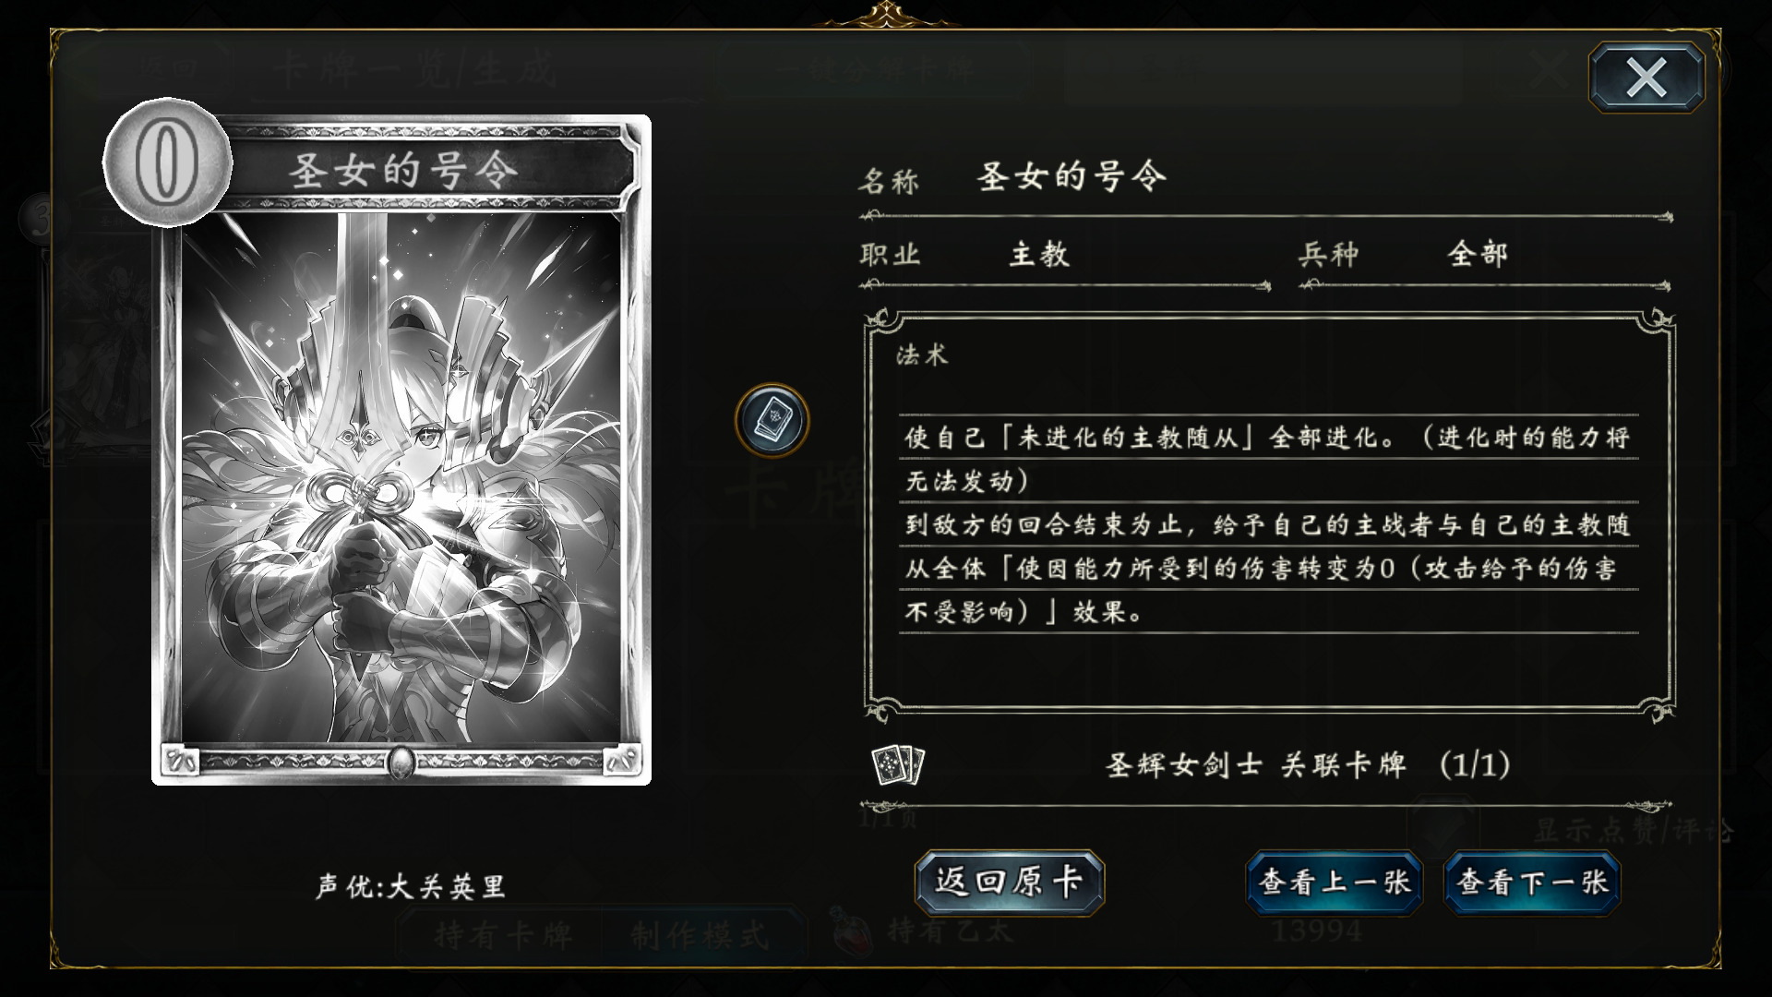Click the related cards deck icon
The width and height of the screenshot is (1772, 997).
(897, 765)
